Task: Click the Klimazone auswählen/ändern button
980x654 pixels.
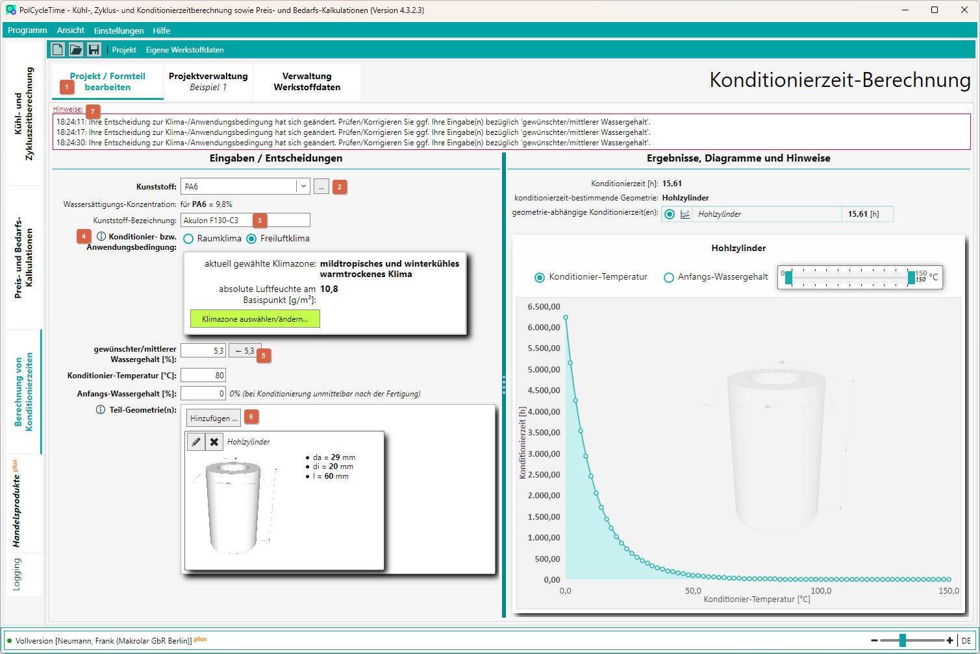Action: click(255, 319)
